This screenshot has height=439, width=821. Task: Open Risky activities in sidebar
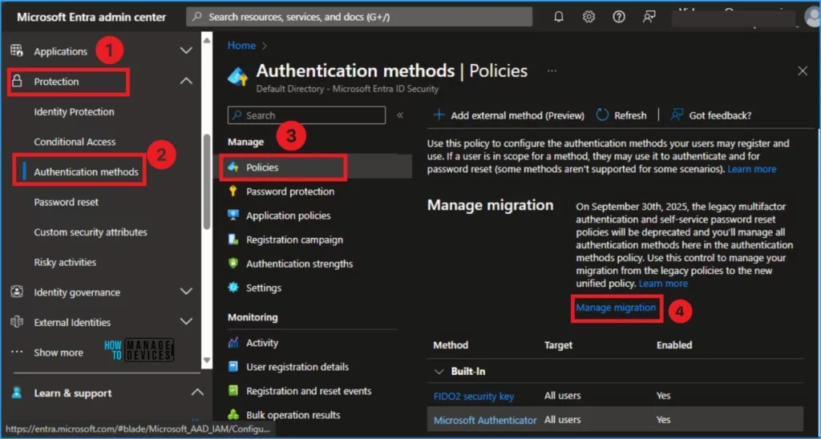pos(65,262)
